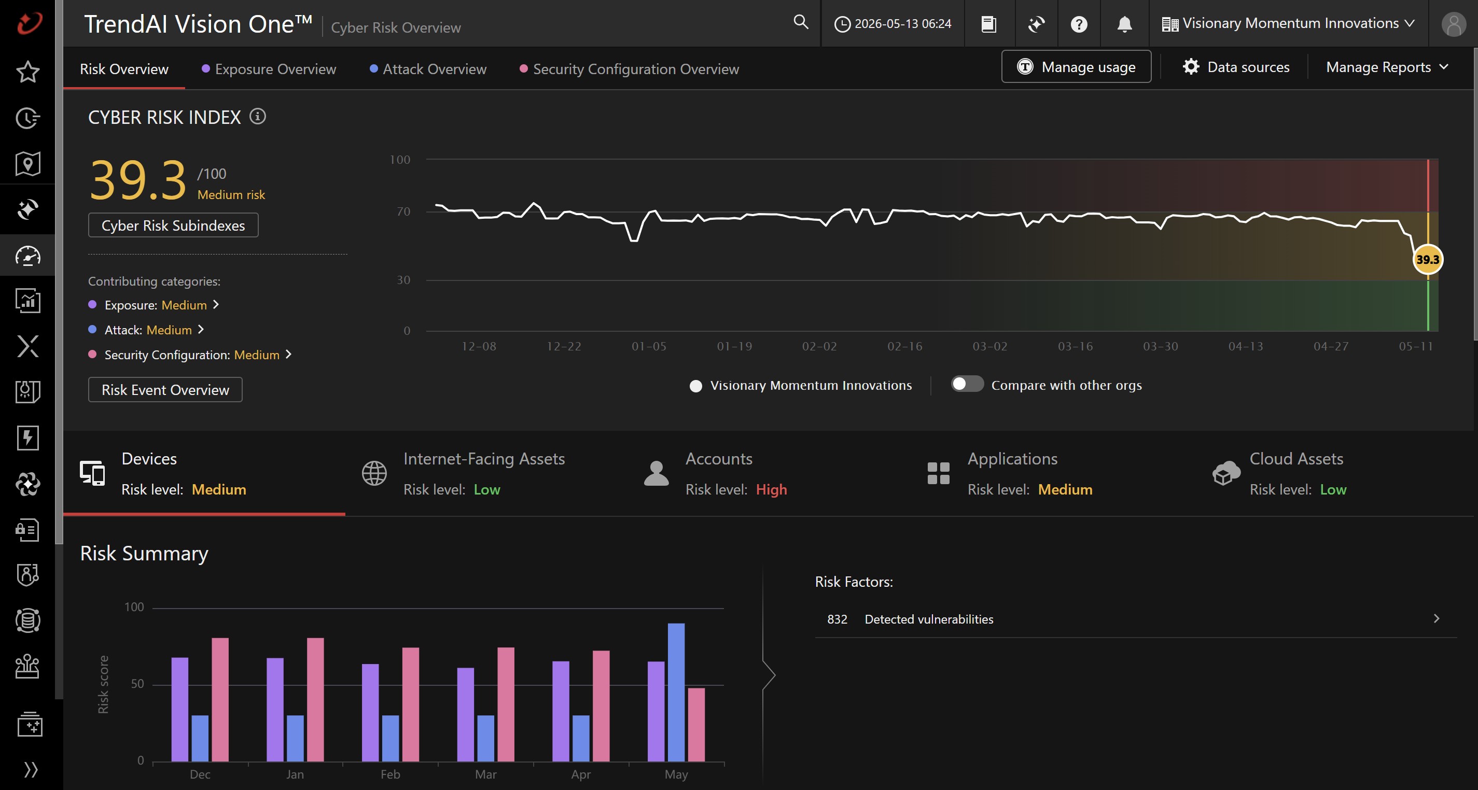The image size is (1478, 790).
Task: Expand Detected vulnerabilities row arrow
Action: coord(1436,618)
